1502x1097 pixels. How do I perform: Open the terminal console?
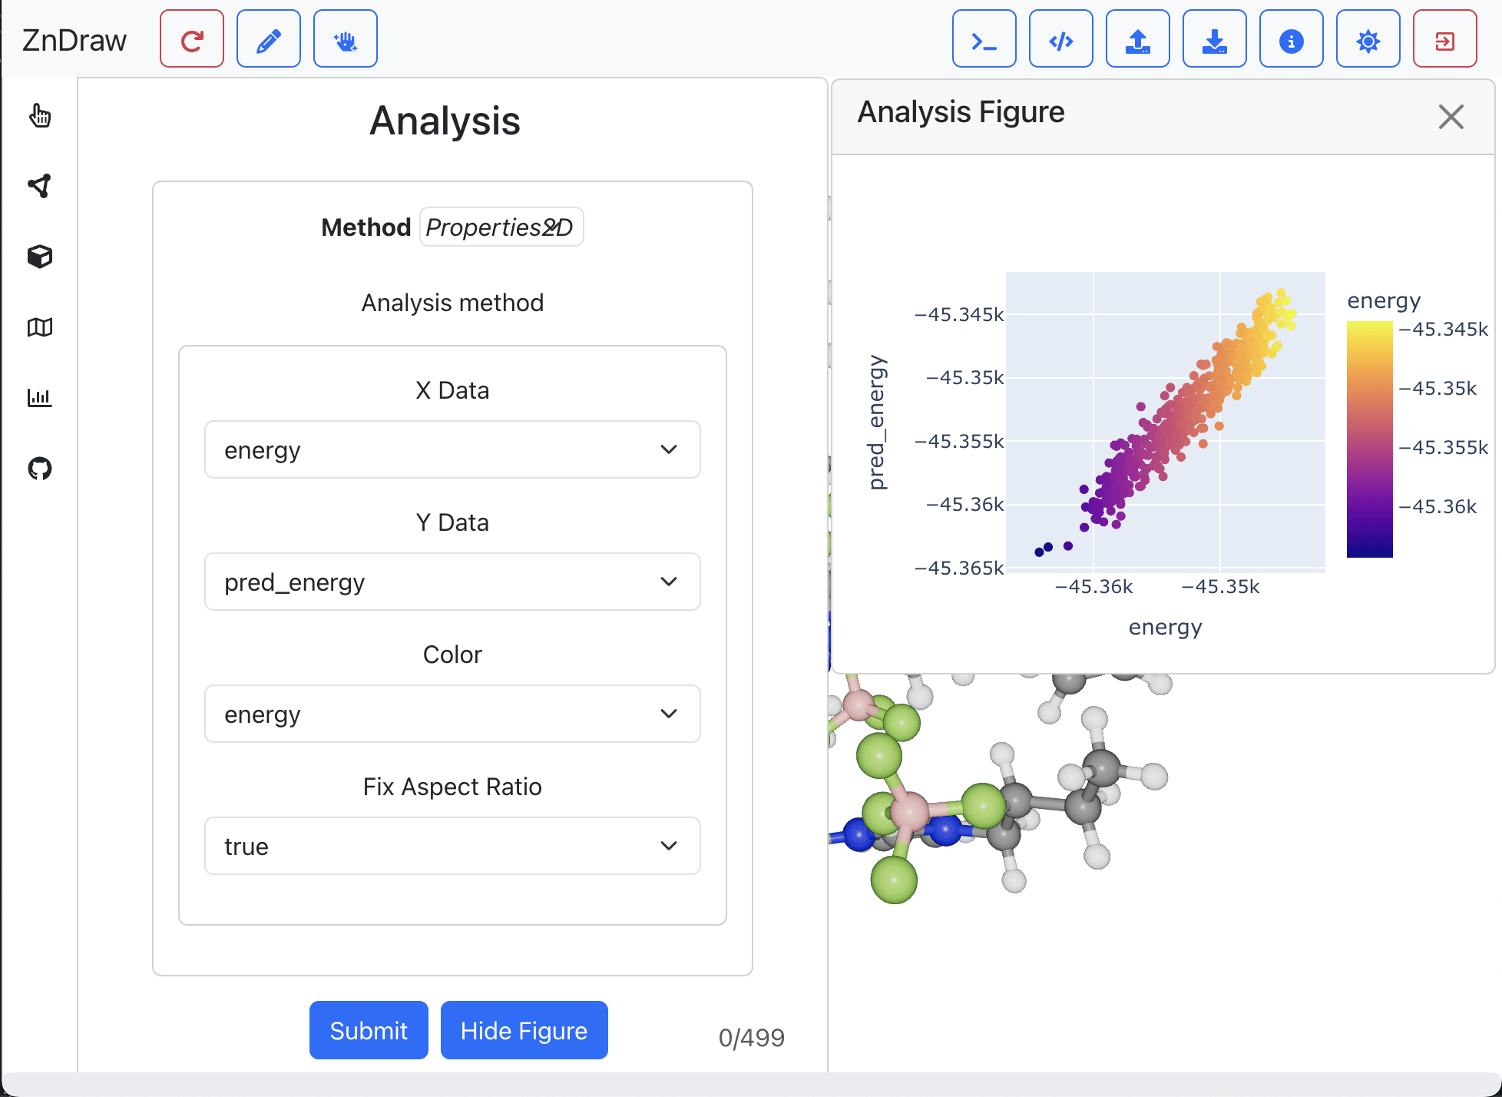tap(984, 38)
